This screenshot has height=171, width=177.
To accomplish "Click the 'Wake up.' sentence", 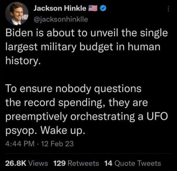I will pyautogui.click(x=63, y=131).
